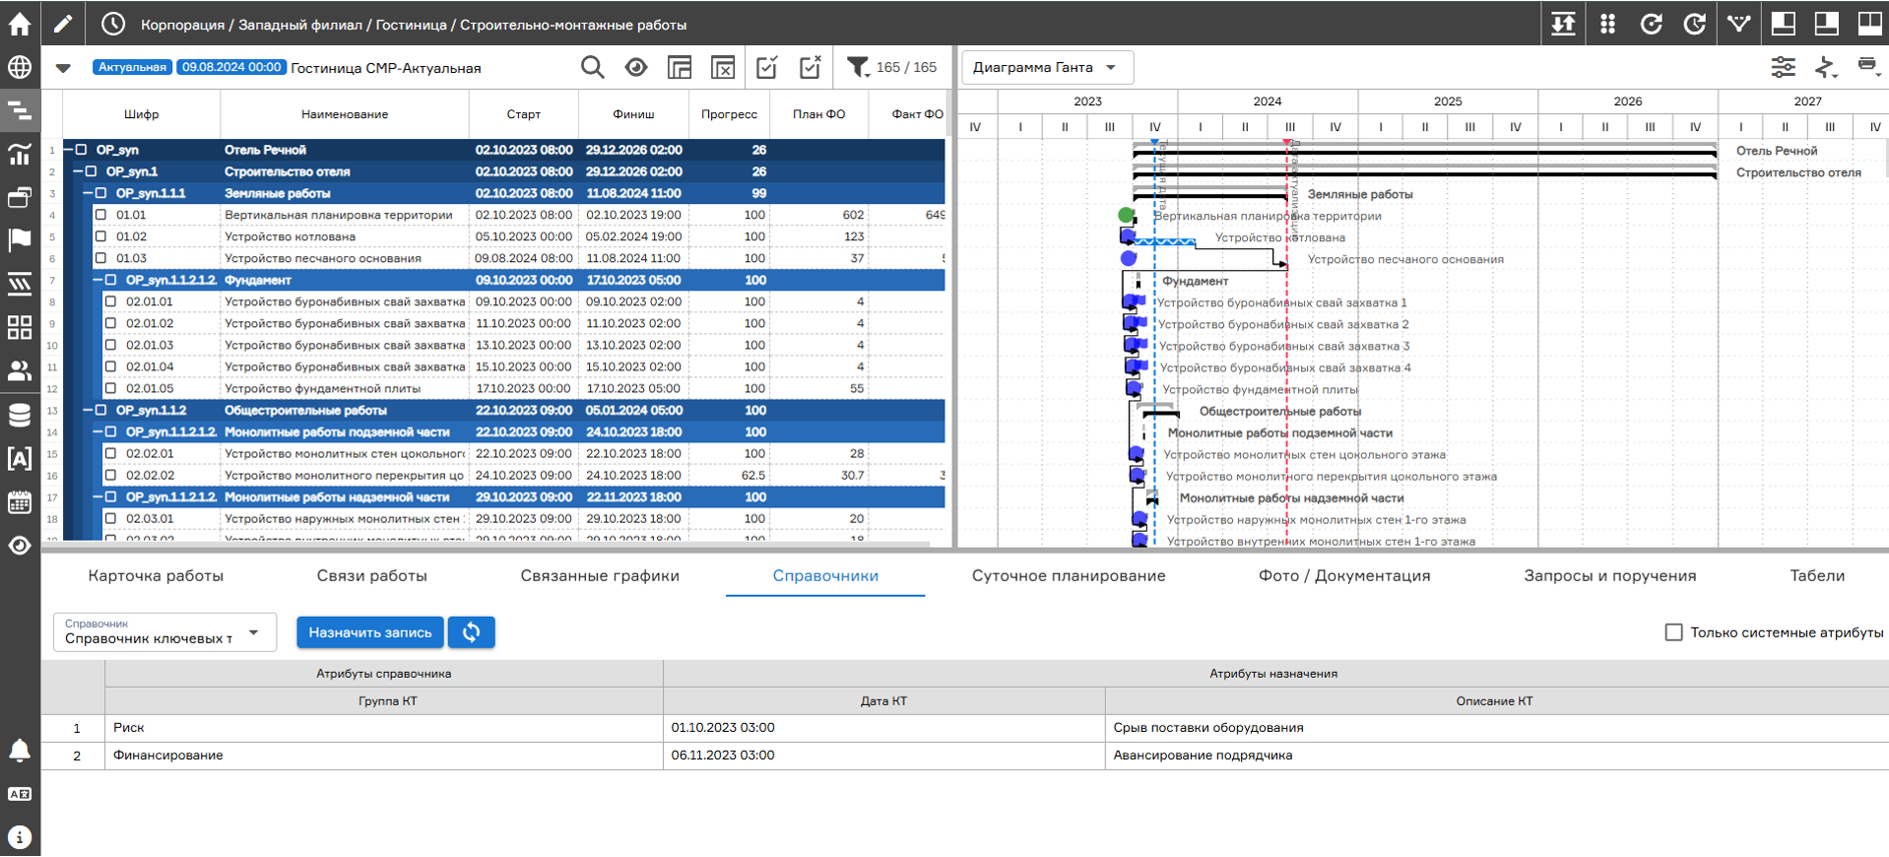Click the search magnifier icon
The width and height of the screenshot is (1889, 857).
pyautogui.click(x=592, y=67)
